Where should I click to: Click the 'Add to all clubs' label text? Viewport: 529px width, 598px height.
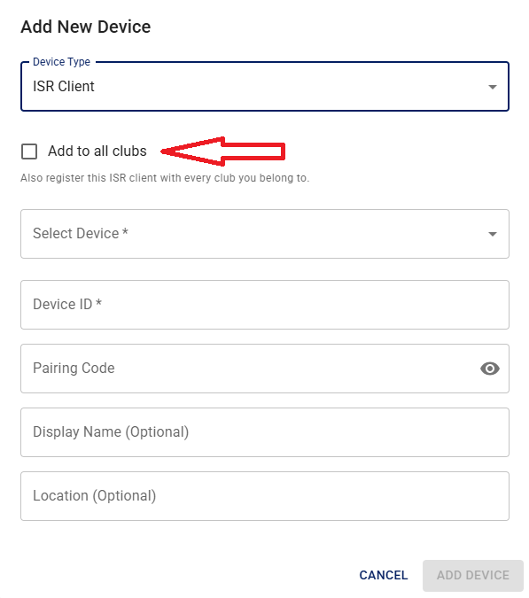[x=97, y=151]
